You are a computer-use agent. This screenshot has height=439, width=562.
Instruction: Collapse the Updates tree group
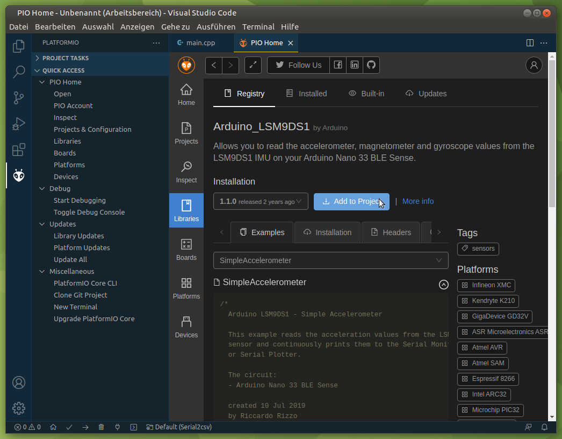coord(42,224)
